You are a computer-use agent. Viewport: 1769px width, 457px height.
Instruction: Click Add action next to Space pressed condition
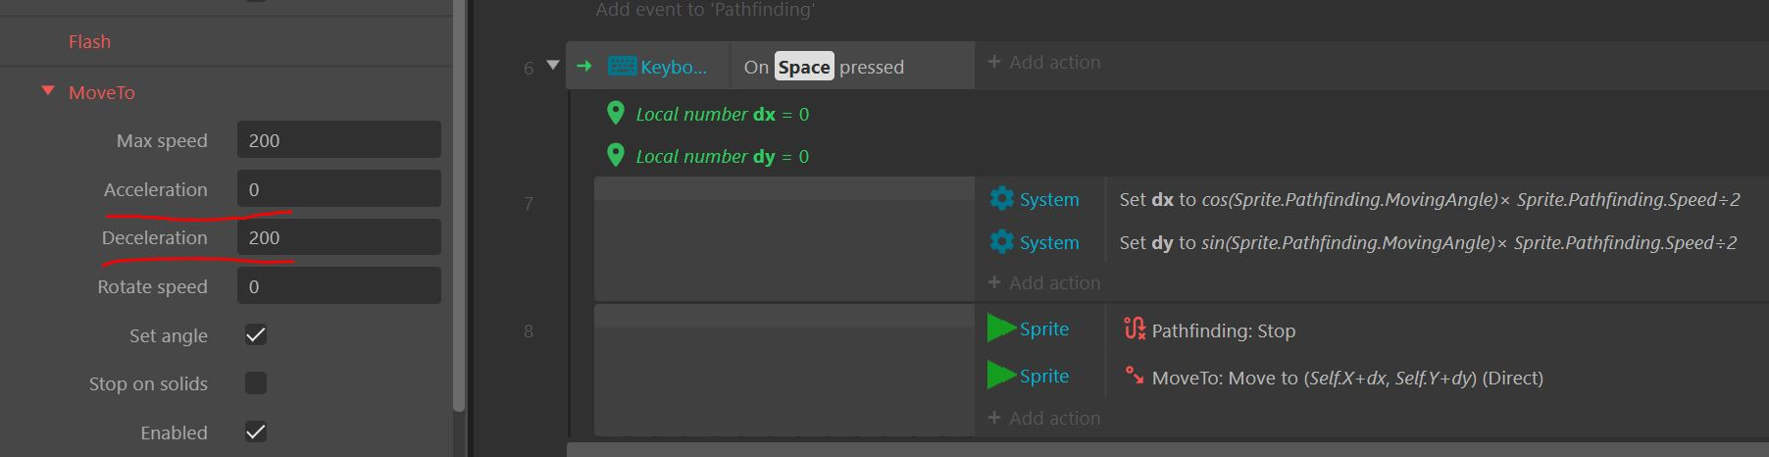pyautogui.click(x=1044, y=62)
